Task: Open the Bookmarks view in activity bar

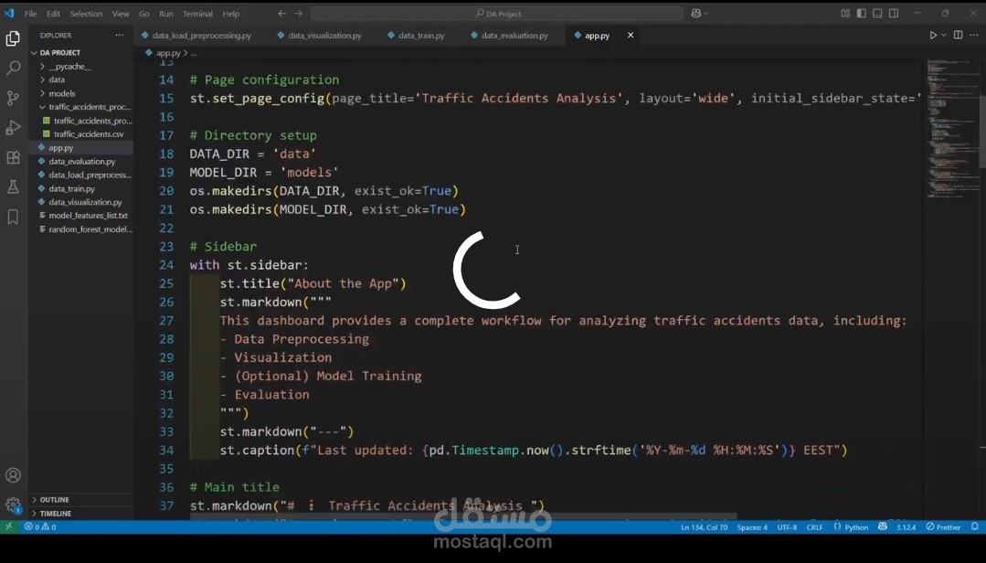Action: [x=13, y=217]
